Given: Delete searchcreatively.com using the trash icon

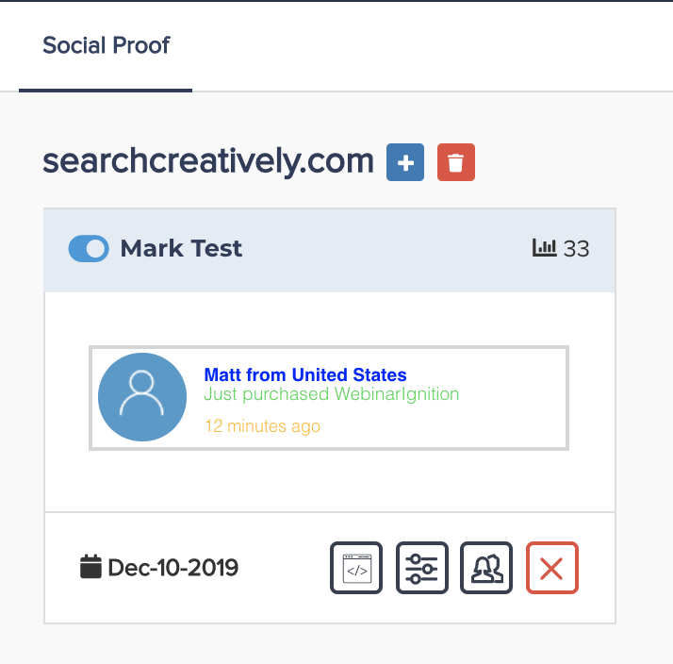Looking at the screenshot, I should point(456,163).
